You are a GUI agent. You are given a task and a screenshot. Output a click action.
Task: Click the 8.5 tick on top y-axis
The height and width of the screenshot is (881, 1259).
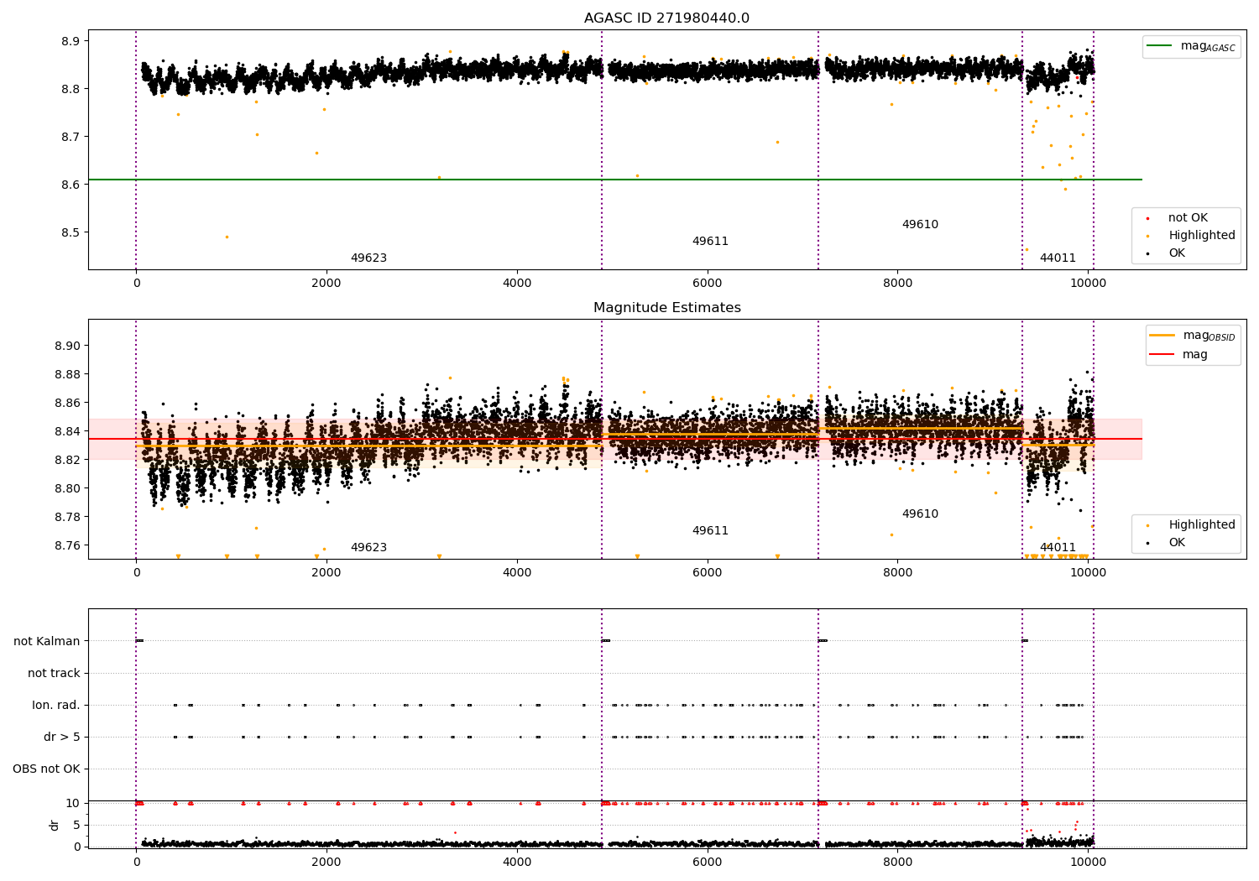(x=71, y=232)
